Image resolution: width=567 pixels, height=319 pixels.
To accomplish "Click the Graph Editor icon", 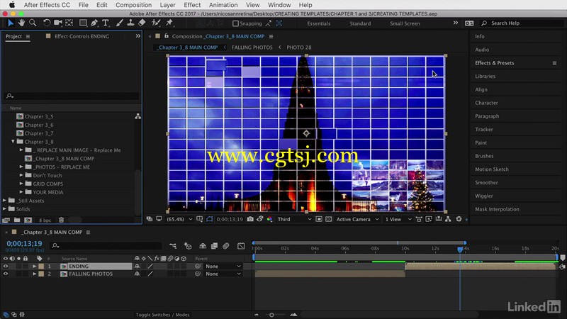I will [241, 246].
